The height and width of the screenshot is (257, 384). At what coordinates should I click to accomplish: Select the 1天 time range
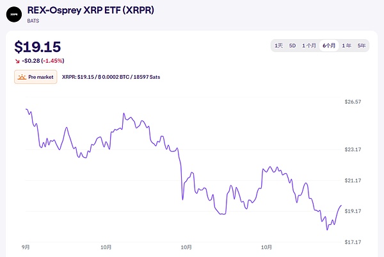point(278,46)
